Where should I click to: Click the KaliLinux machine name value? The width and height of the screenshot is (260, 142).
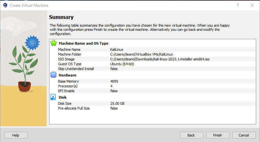(117, 49)
